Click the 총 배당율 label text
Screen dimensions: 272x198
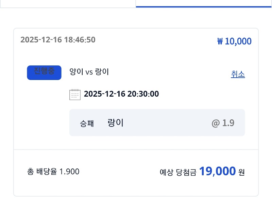(42, 172)
